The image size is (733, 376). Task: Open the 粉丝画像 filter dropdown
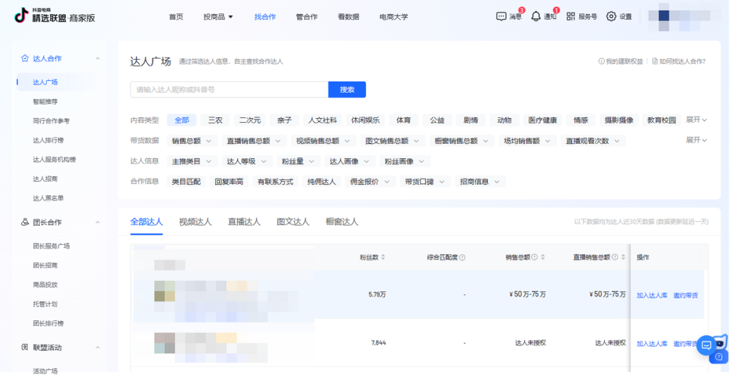click(405, 162)
